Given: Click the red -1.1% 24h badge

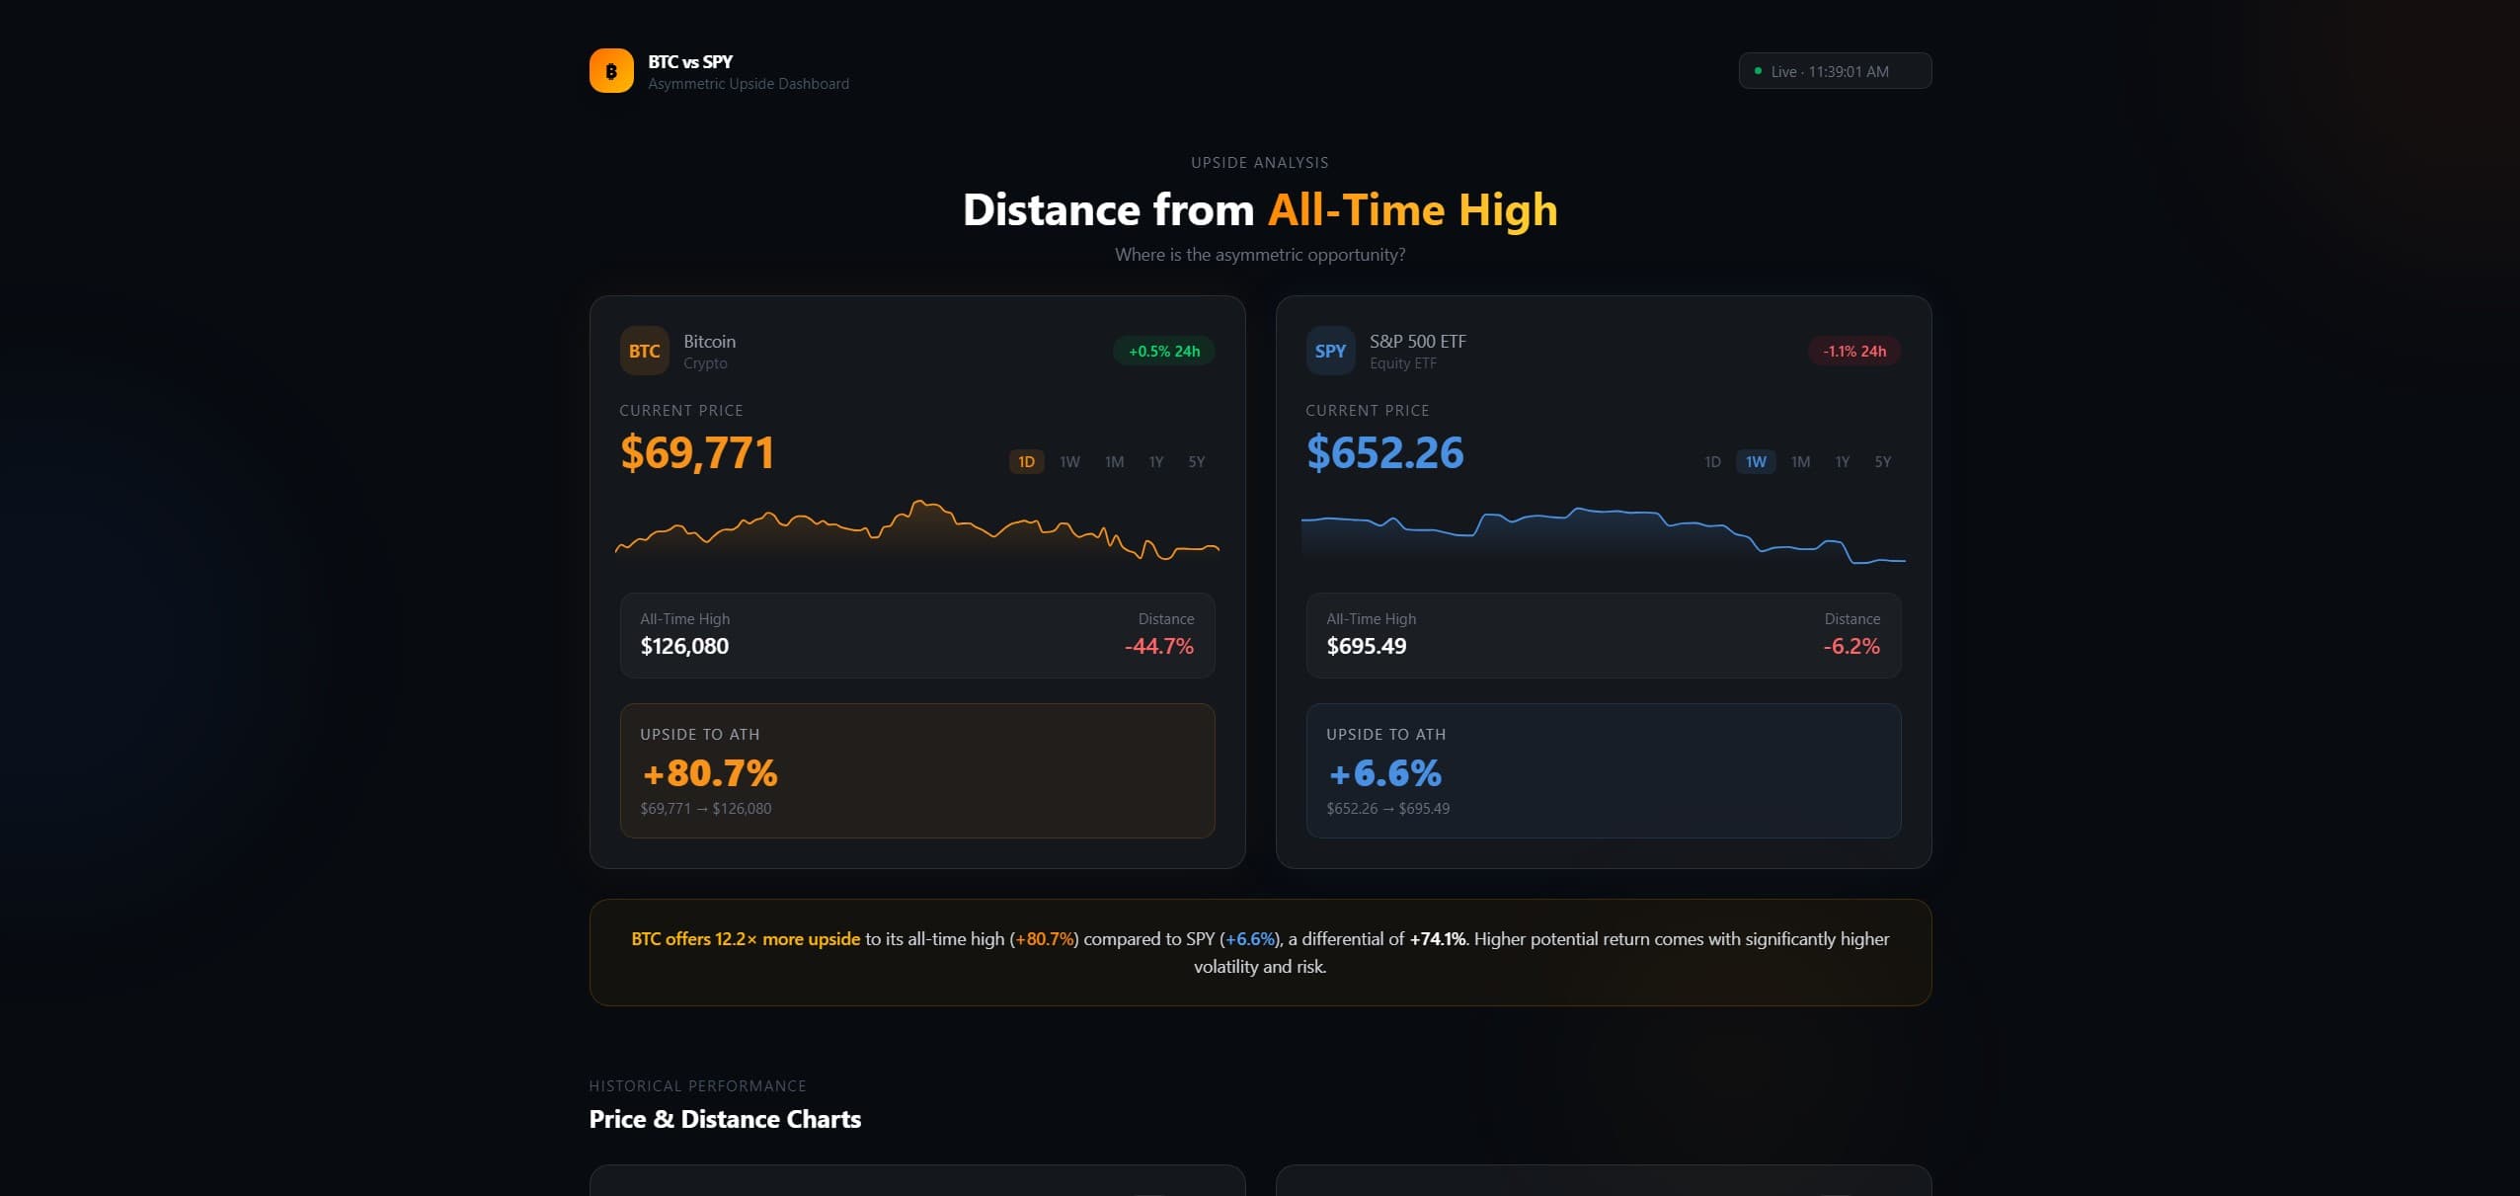Looking at the screenshot, I should click(x=1853, y=351).
